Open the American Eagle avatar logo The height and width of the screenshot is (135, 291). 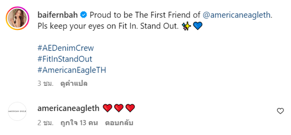17,111
